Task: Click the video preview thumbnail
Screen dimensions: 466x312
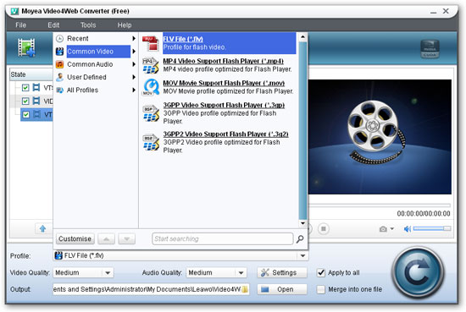Action: [x=380, y=137]
